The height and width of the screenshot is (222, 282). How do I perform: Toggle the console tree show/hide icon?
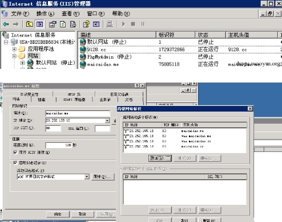pos(39,24)
